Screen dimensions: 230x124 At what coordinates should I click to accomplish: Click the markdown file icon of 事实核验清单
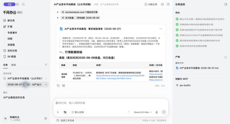point(61,29)
